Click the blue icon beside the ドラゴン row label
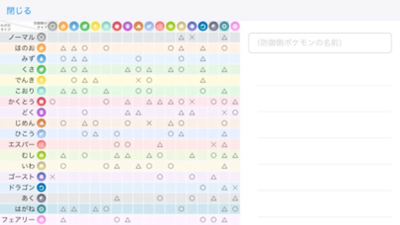This screenshot has width=400, height=225. pos(42,188)
